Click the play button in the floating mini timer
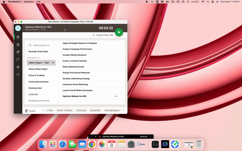 pyautogui.click(x=96, y=137)
